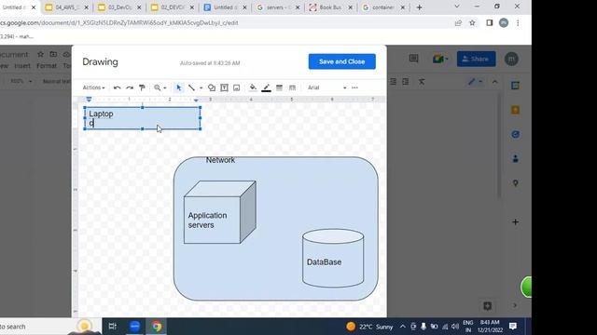Insert an image with Image tool

coord(236,87)
